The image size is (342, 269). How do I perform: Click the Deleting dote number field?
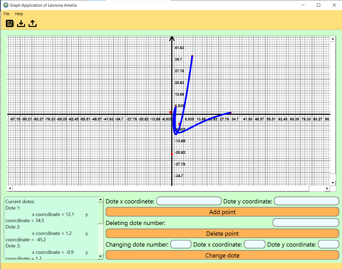tap(306, 223)
